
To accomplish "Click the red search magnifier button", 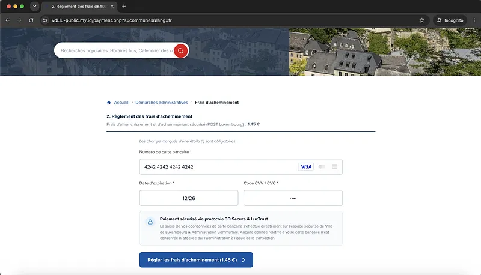I will (181, 50).
